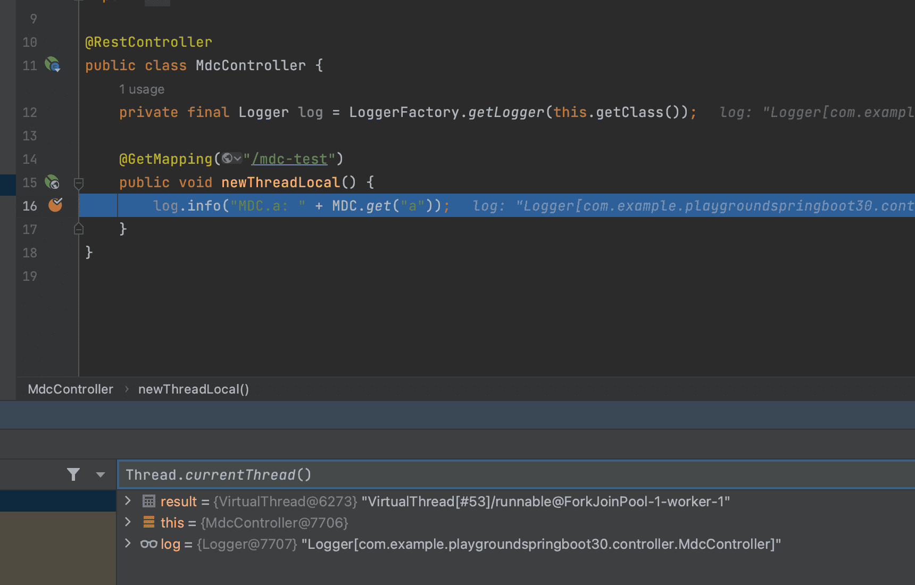Click the selected frame row in the frames panel
915x585 pixels.
[x=58, y=501]
